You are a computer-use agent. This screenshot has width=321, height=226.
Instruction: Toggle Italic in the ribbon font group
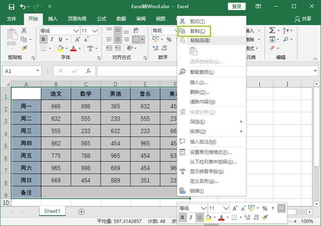[52, 39]
